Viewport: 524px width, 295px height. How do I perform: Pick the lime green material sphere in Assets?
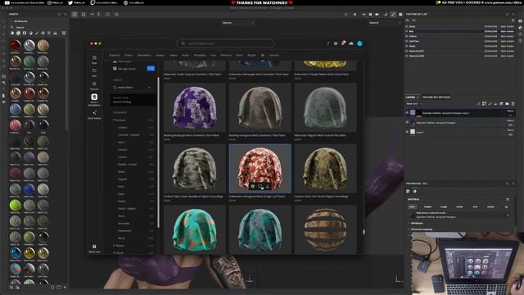click(16, 205)
